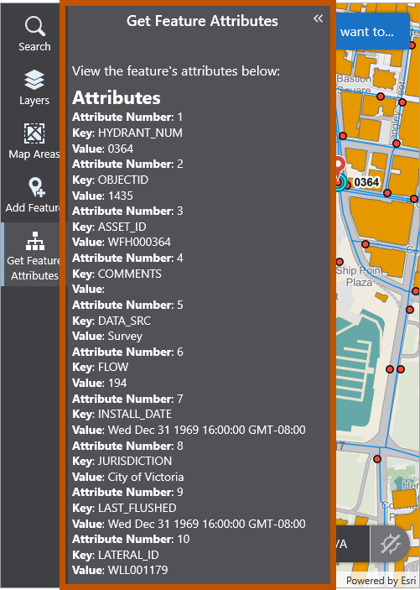
Task: Click the ASSET_ID value WFH000364
Action: pos(139,242)
